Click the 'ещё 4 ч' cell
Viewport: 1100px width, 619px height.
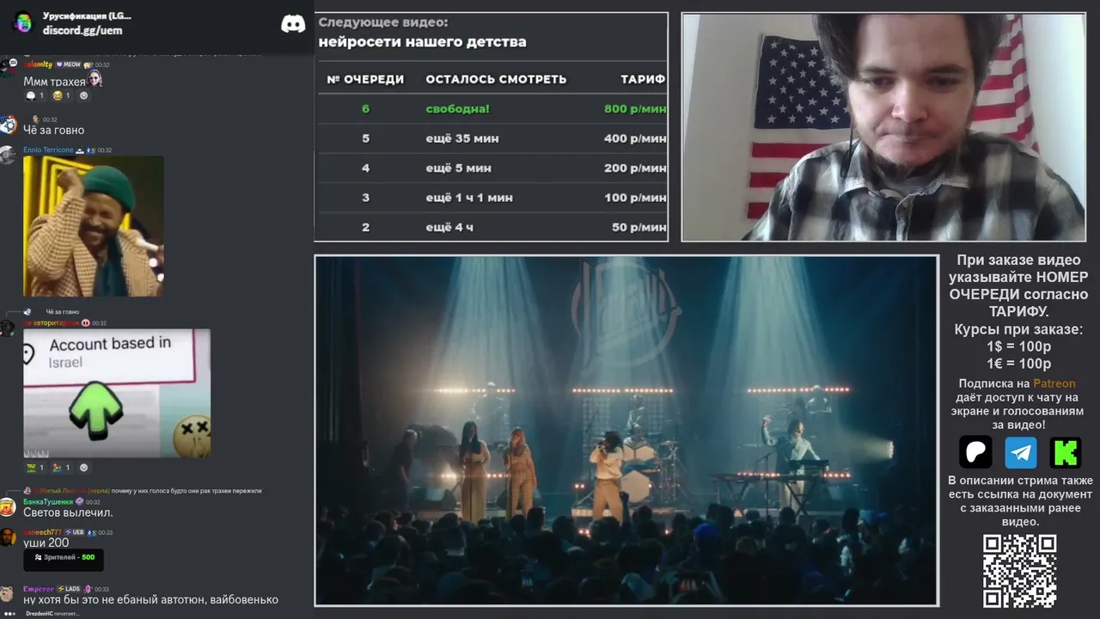[449, 227]
